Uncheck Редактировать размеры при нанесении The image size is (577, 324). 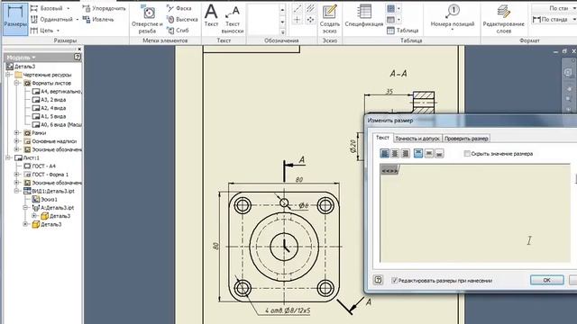(x=395, y=280)
